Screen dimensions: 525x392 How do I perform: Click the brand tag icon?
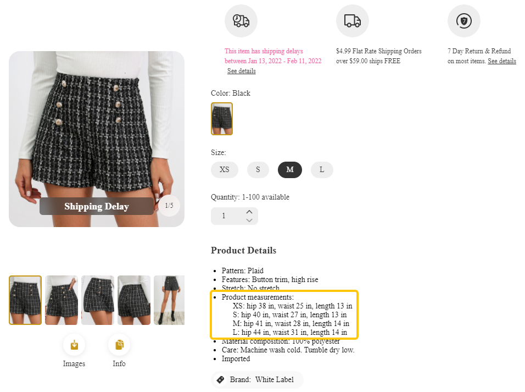click(221, 379)
